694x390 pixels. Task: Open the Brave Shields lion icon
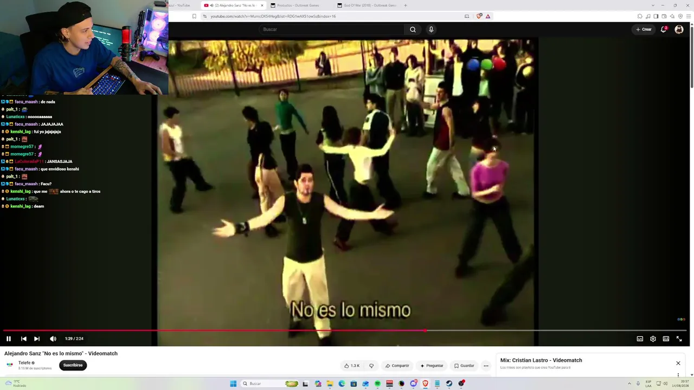[x=479, y=16]
